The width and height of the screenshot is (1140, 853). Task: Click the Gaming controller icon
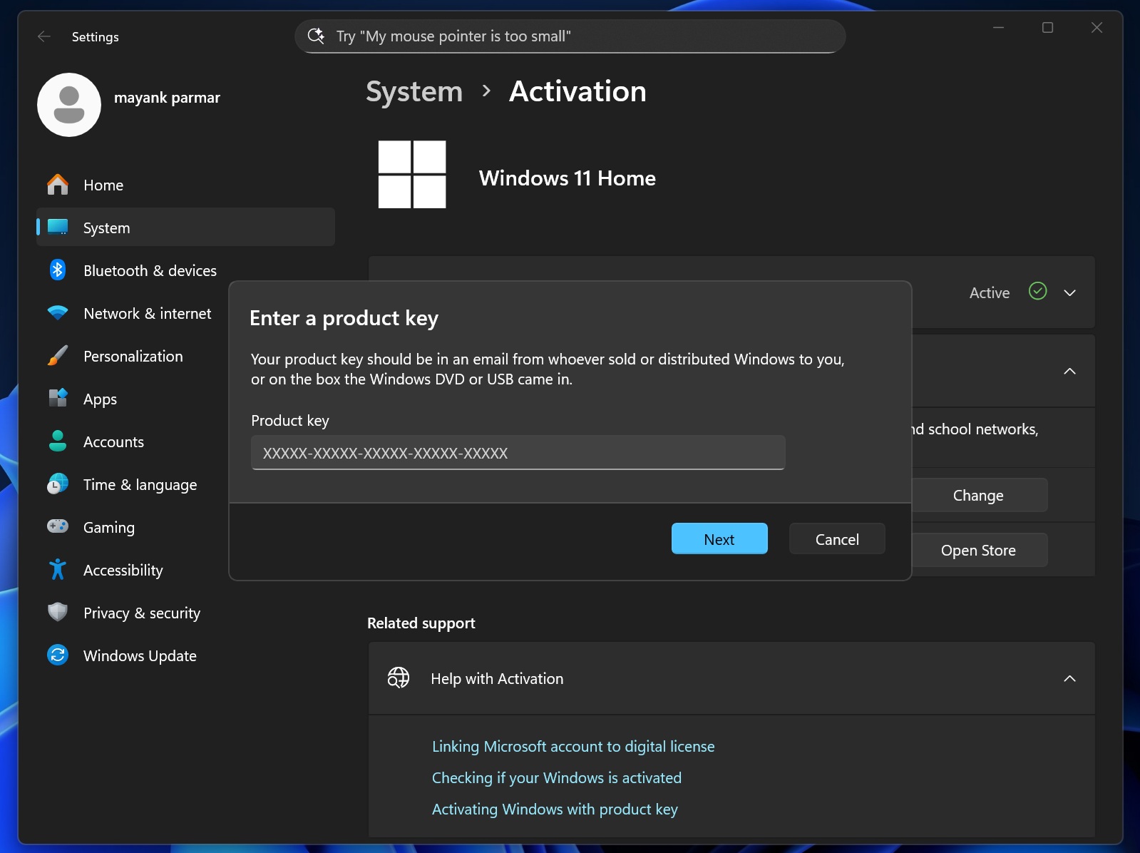click(58, 526)
